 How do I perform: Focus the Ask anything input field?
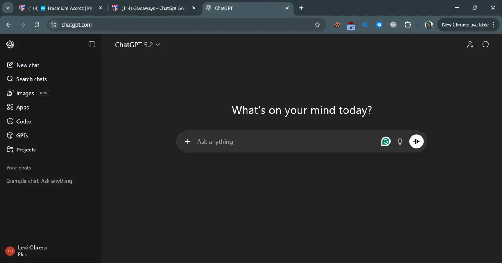click(286, 142)
